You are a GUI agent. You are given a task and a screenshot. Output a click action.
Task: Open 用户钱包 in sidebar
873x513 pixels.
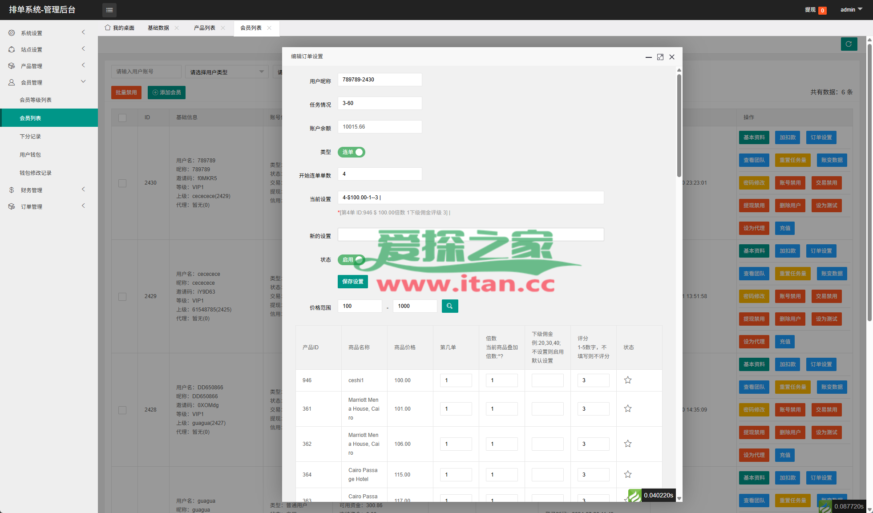tap(49, 155)
